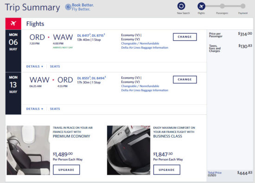Upgrade to Premium Economy
Viewport: 255px width, 183px height.
point(66,170)
